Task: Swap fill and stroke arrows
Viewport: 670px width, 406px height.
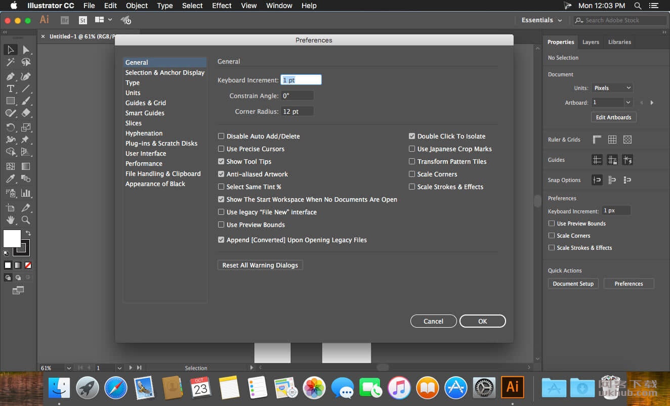Action: coord(28,233)
